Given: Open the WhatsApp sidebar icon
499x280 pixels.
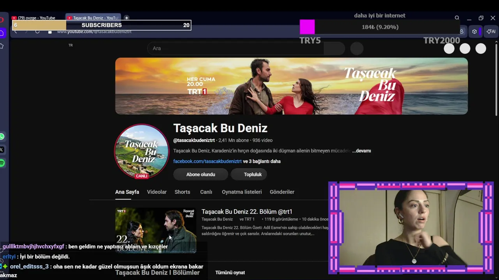Looking at the screenshot, I should tap(2, 136).
